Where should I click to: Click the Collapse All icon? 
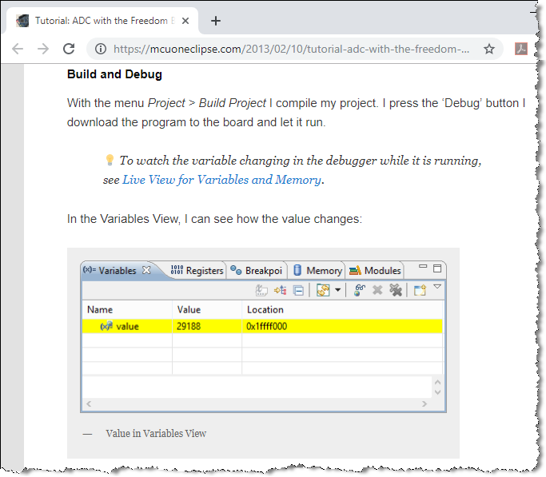pos(298,290)
